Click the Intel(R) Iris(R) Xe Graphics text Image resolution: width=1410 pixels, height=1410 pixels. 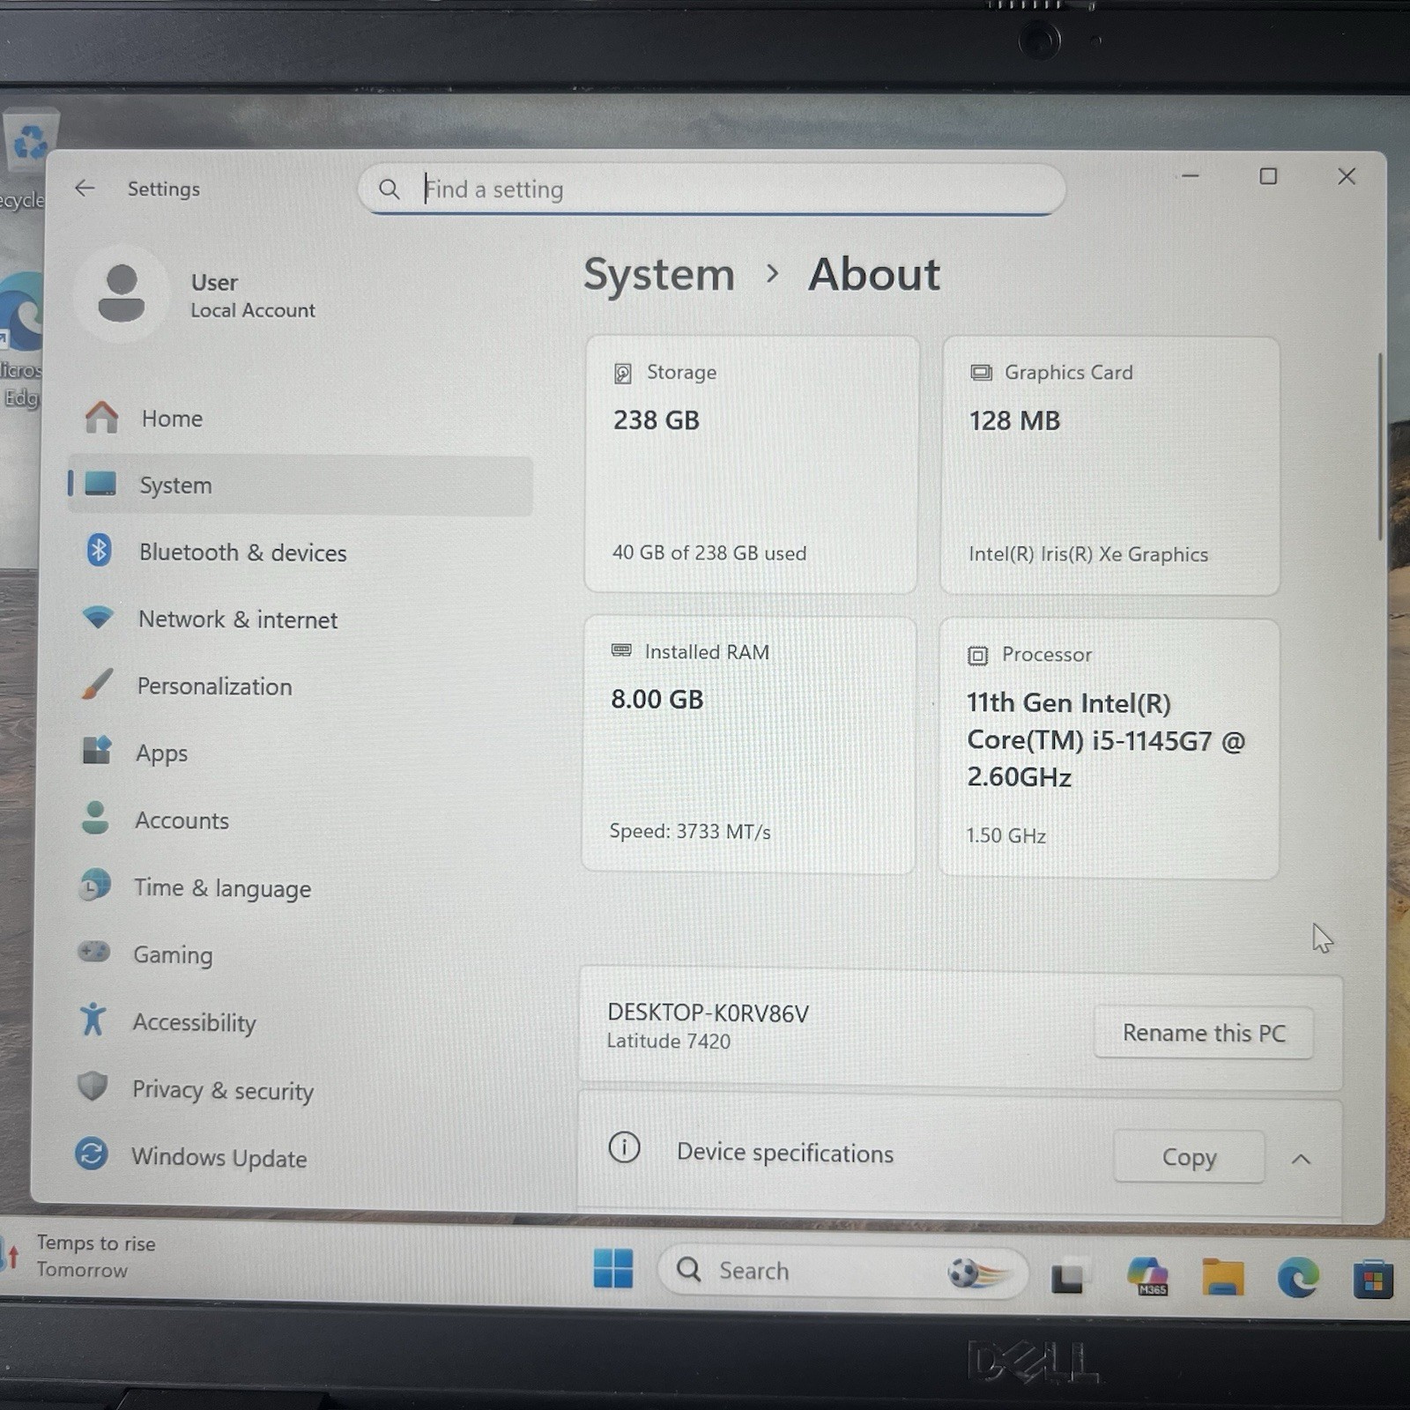(x=1088, y=553)
